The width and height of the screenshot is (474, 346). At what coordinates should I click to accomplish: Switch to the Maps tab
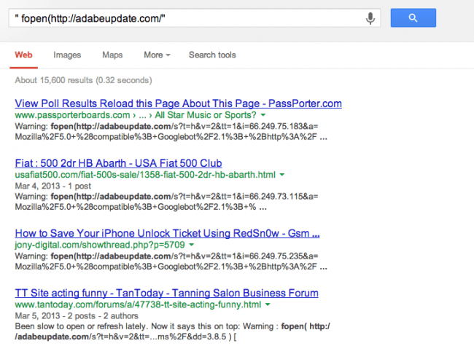pyautogui.click(x=112, y=55)
